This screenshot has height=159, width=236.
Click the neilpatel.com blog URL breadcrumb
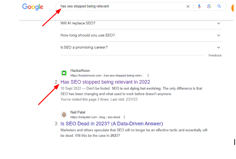[x=95, y=117]
